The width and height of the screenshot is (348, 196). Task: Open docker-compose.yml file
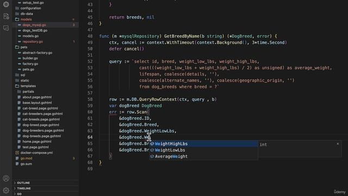pyautogui.click(x=46, y=152)
